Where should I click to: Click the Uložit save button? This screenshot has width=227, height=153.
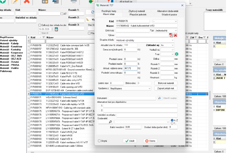coord(130,141)
